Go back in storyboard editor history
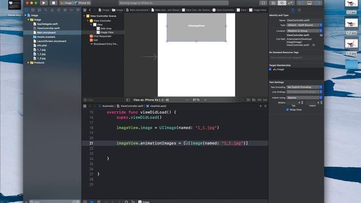 tap(90, 10)
